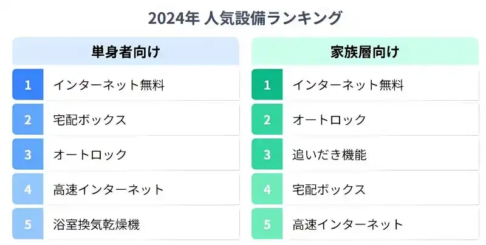Click インターネット無料 in the family ranking

tap(348, 85)
